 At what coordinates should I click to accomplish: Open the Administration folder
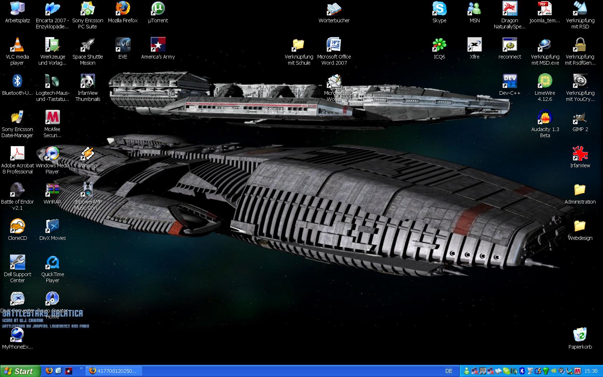(580, 190)
